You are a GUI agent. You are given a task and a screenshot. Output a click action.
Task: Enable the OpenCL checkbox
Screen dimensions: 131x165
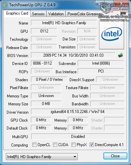coord(34,145)
